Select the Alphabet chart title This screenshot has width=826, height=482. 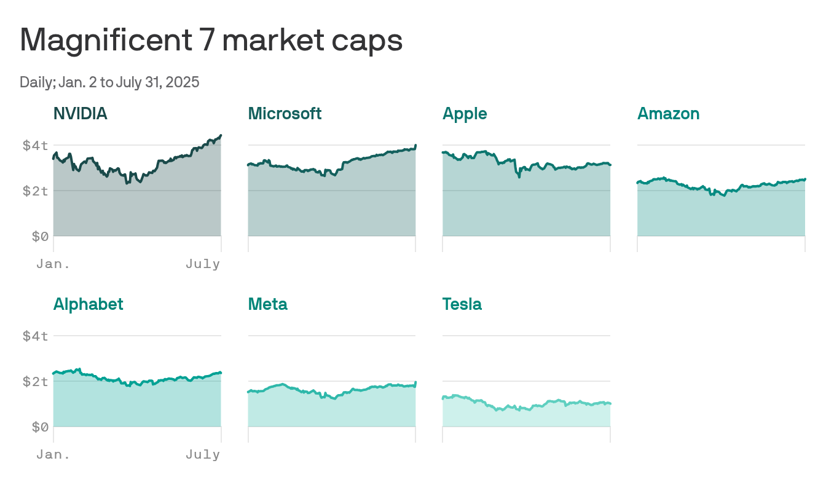click(x=88, y=304)
